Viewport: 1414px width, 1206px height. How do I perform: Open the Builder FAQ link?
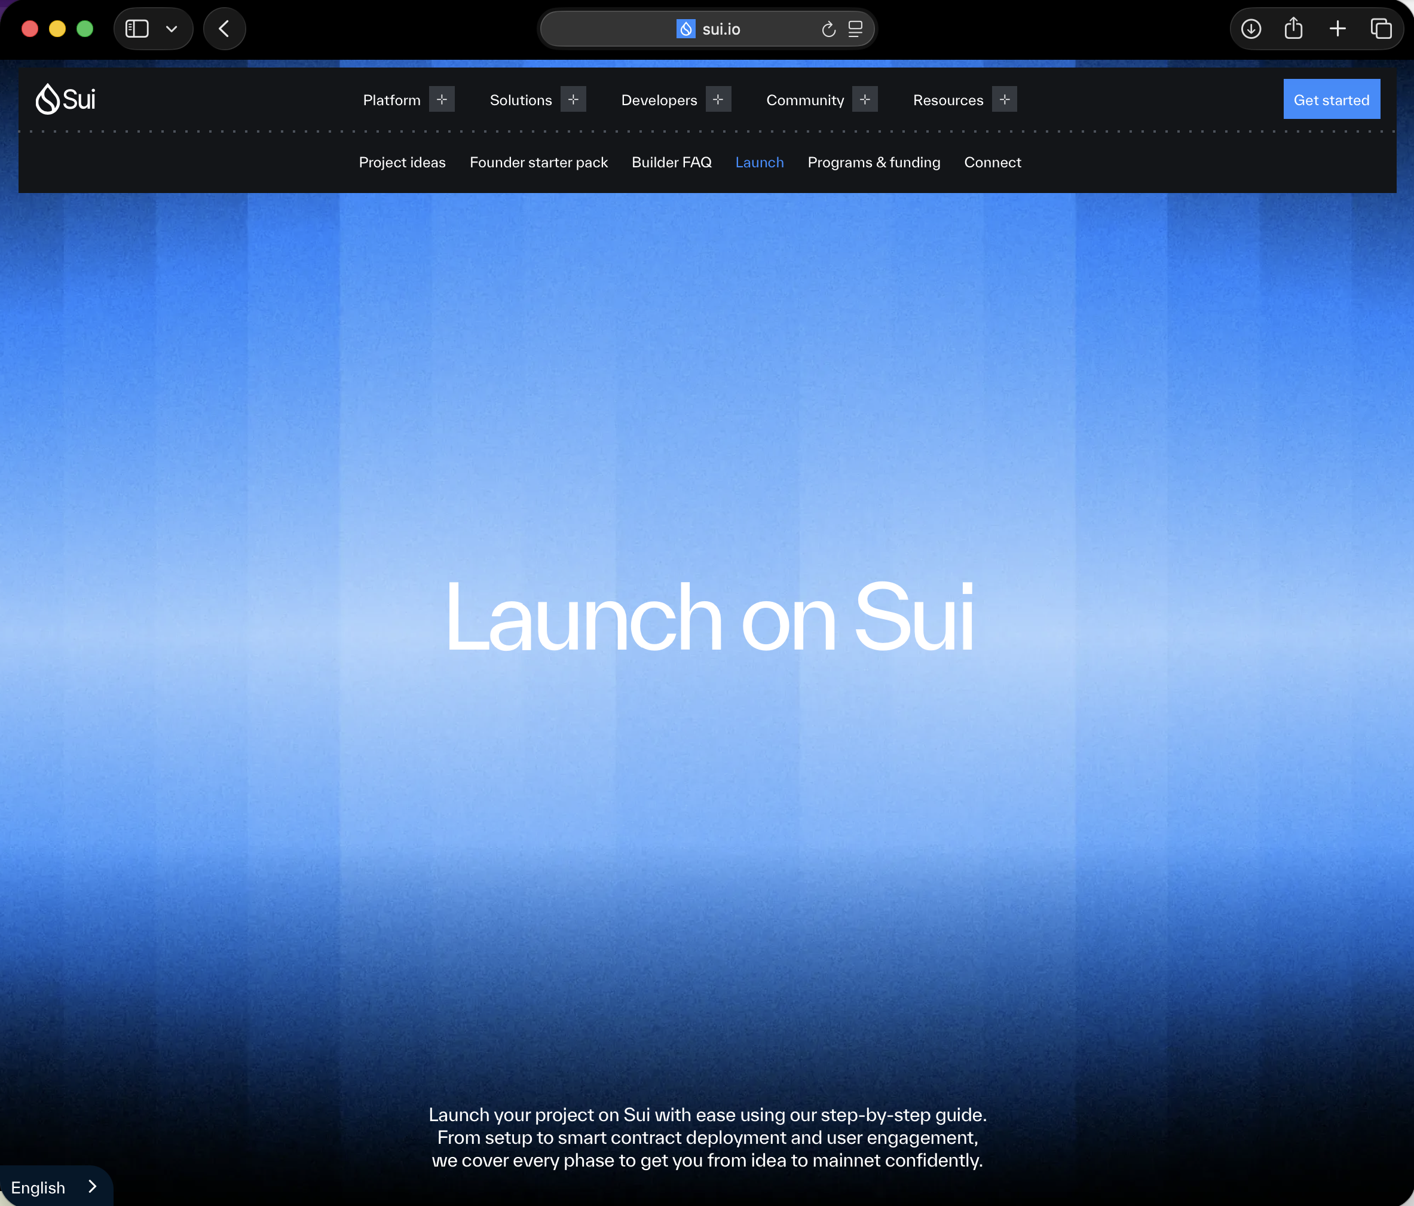coord(672,163)
